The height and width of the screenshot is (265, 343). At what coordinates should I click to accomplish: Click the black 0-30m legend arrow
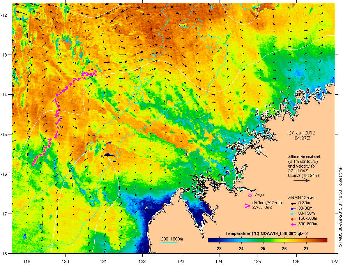coord(293,203)
